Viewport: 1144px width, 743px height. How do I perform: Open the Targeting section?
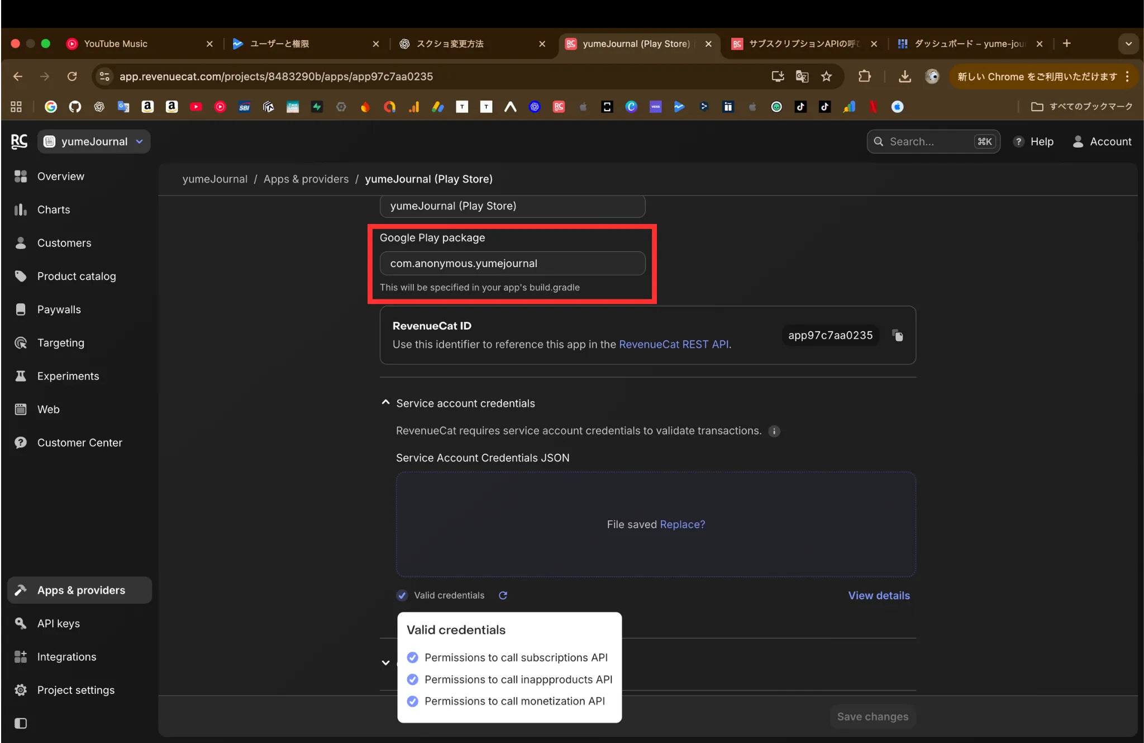click(60, 342)
